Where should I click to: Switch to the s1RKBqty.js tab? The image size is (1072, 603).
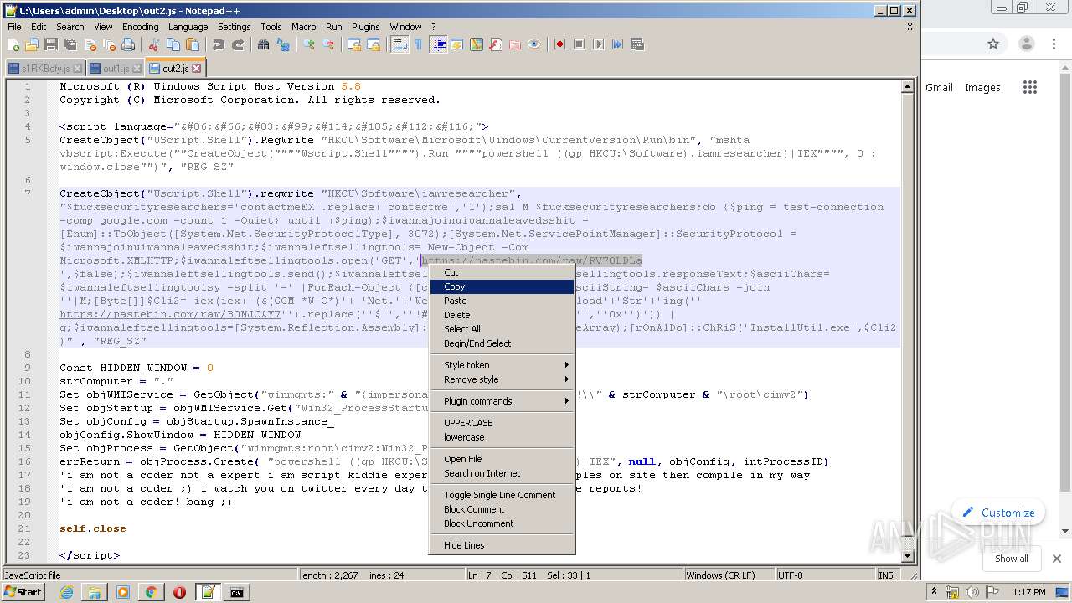coord(44,68)
